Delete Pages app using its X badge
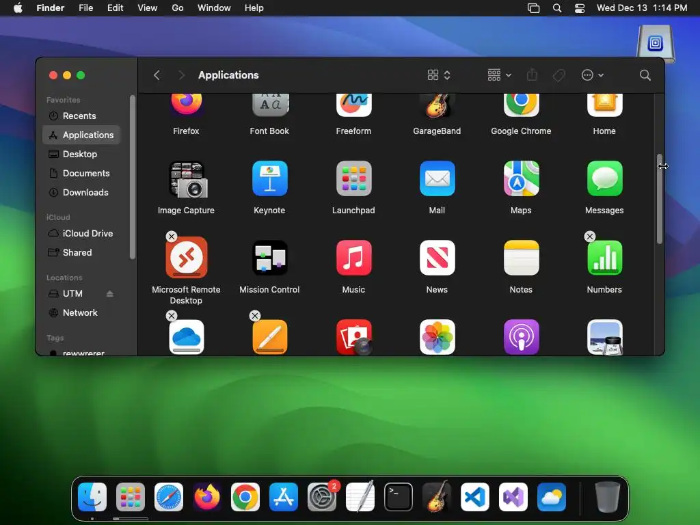This screenshot has height=525, width=700. 255,316
